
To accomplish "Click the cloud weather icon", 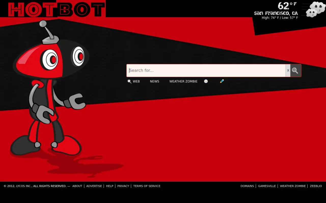I will (x=315, y=9).
